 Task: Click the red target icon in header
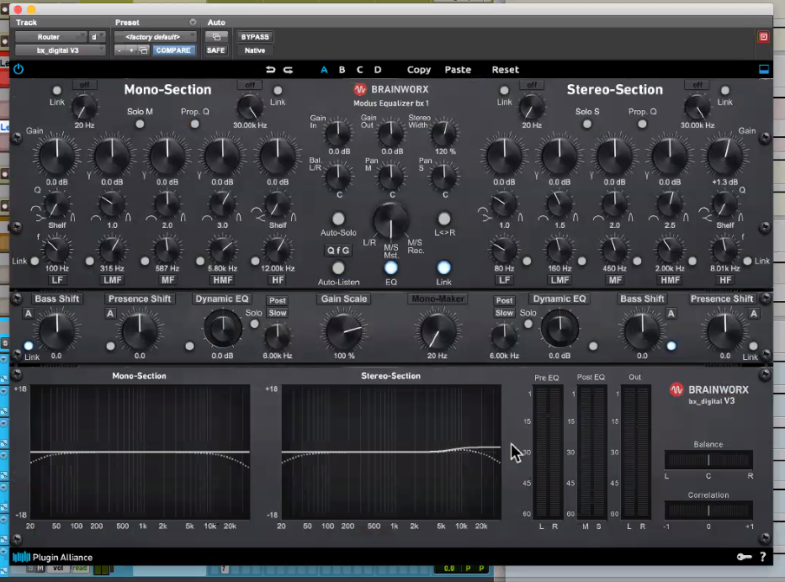pos(763,36)
